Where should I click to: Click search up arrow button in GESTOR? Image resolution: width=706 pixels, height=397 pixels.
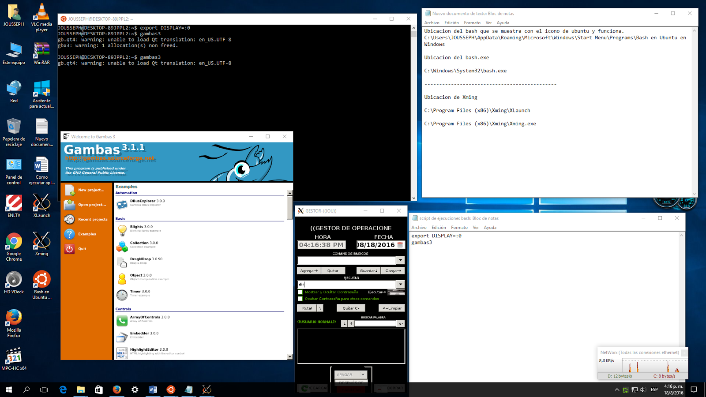[351, 324]
